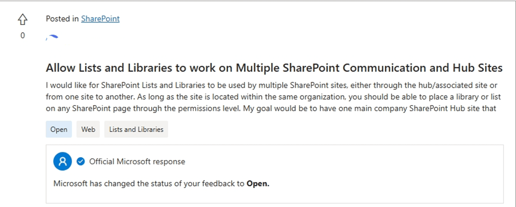Click the Microsoft has changed the status message
Viewport: 516px width, 207px height.
tap(161, 184)
